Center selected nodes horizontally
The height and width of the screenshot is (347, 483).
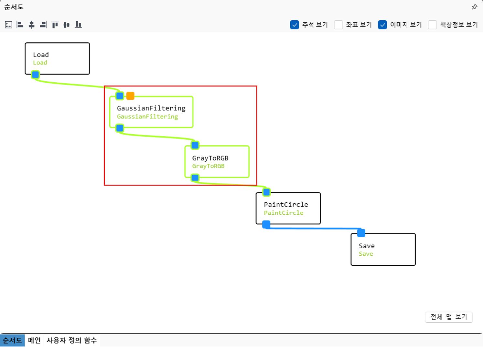[32, 25]
